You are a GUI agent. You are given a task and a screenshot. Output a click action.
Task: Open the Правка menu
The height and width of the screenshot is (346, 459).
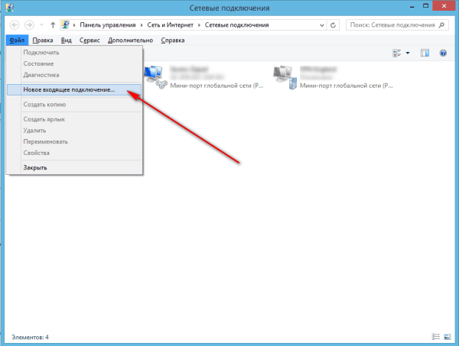(43, 40)
